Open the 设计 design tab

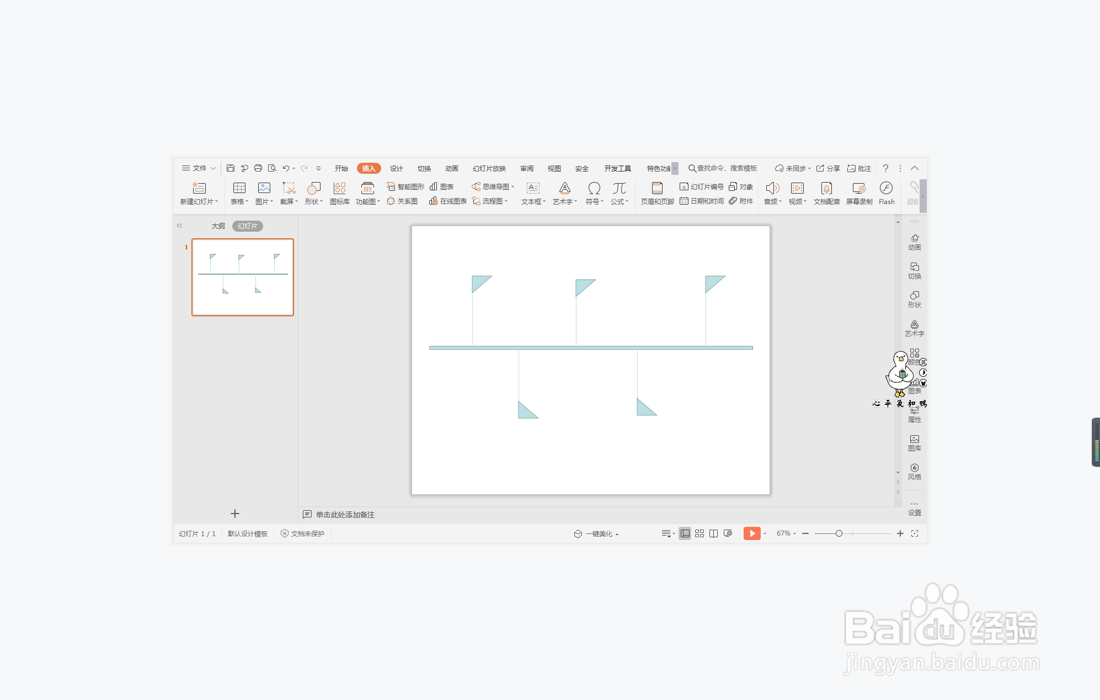coord(396,168)
